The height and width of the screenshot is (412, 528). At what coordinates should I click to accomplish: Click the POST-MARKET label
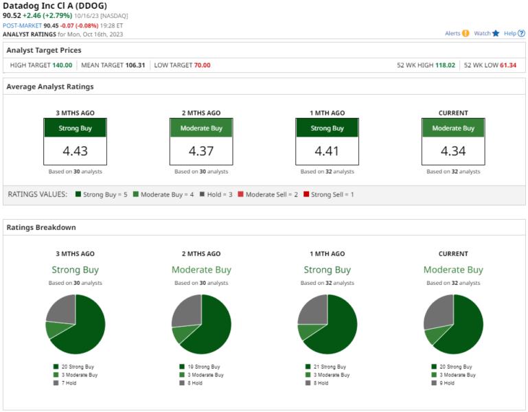click(22, 25)
